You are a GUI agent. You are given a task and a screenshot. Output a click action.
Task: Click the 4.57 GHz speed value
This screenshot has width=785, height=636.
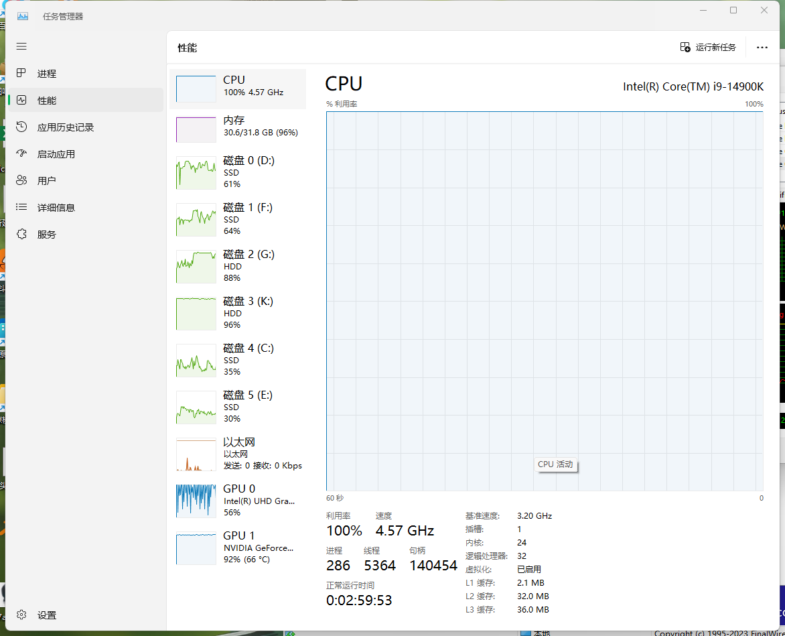click(405, 531)
